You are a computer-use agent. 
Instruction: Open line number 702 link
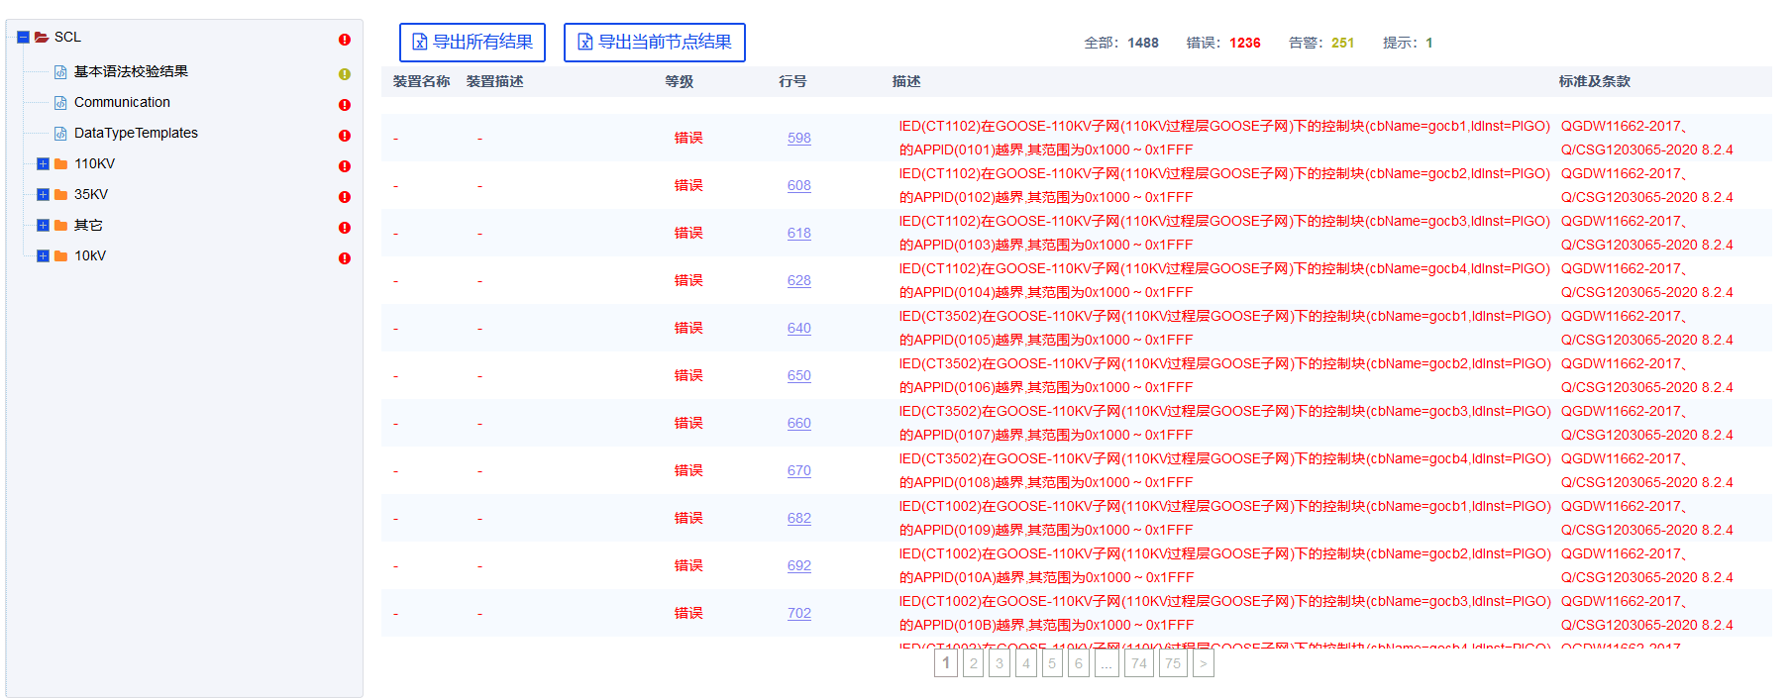799,613
